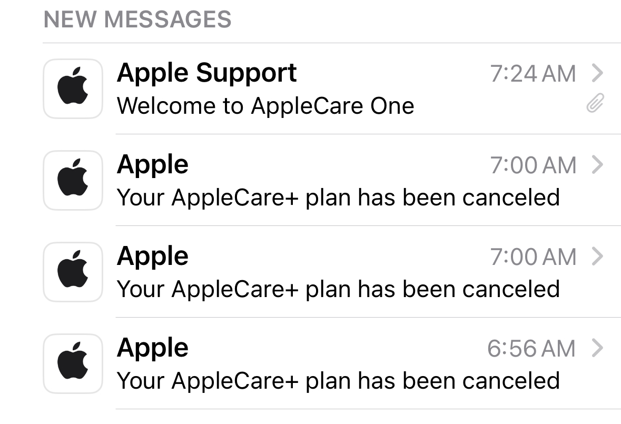Click the Apple Support sender logo icon
621x424 pixels.
73,88
